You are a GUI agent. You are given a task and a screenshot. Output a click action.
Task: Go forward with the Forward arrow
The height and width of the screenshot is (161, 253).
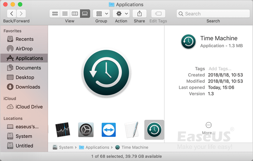coord(21,14)
